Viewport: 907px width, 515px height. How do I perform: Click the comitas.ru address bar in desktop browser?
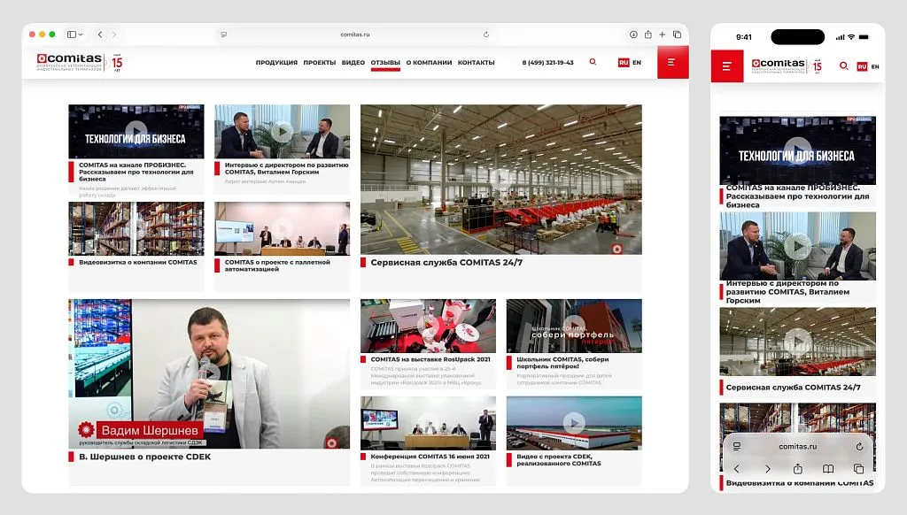click(354, 35)
